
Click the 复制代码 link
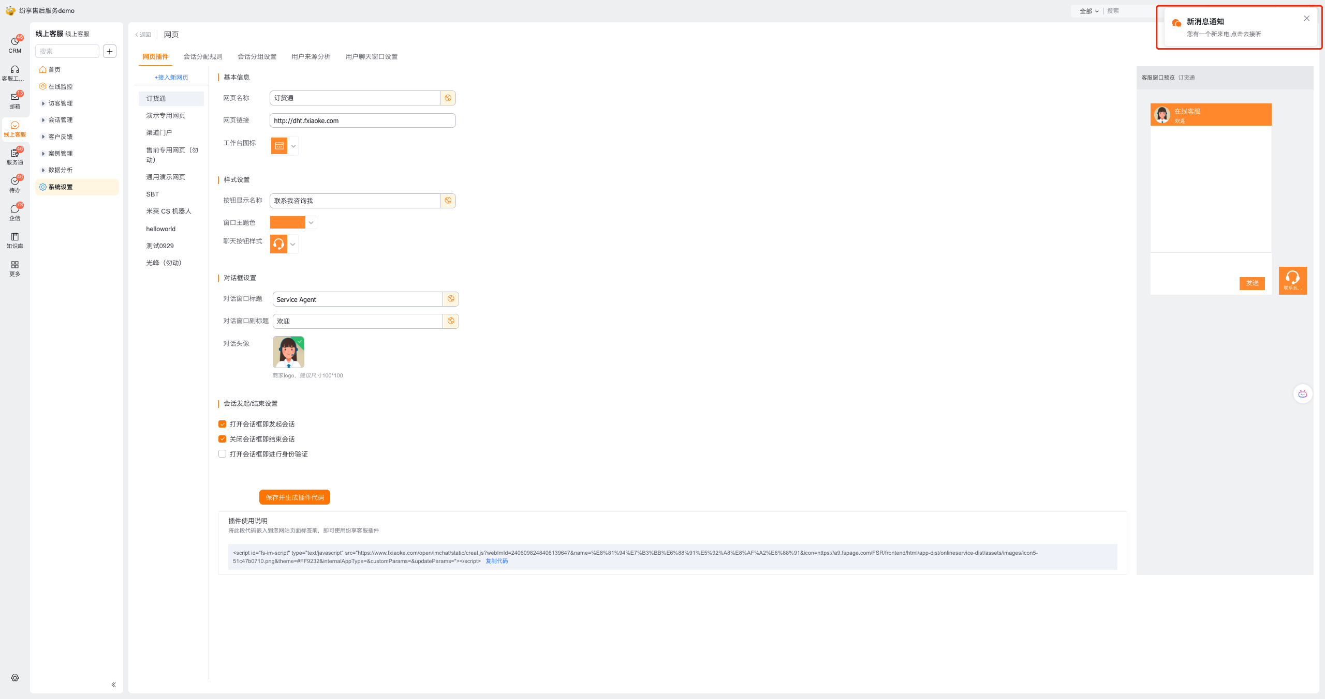click(x=496, y=561)
